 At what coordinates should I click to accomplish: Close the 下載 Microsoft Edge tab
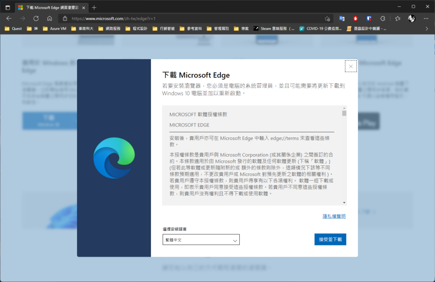[x=83, y=8]
